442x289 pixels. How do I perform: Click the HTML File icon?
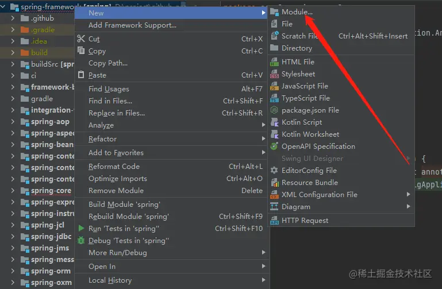click(x=274, y=61)
